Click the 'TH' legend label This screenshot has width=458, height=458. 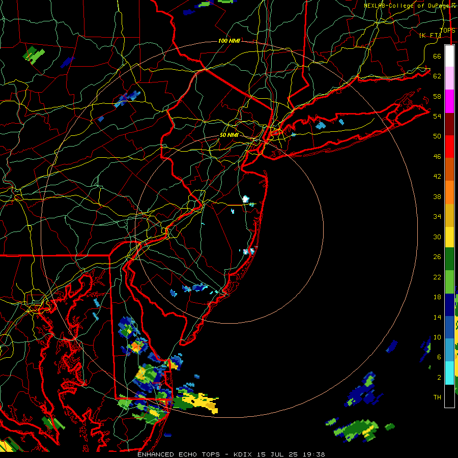(437, 397)
